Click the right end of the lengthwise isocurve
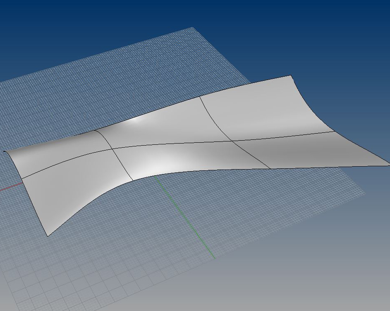 pos(333,132)
